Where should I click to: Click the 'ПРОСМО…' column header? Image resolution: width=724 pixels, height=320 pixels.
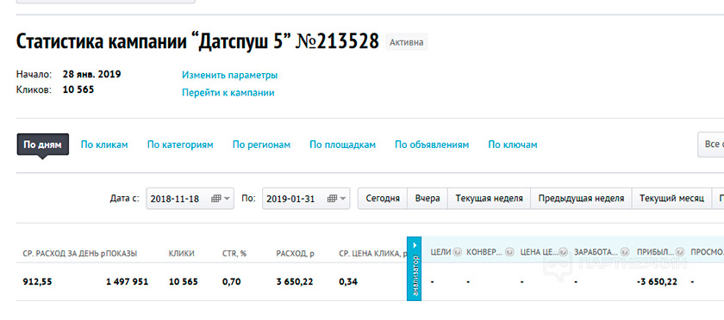pyautogui.click(x=707, y=252)
